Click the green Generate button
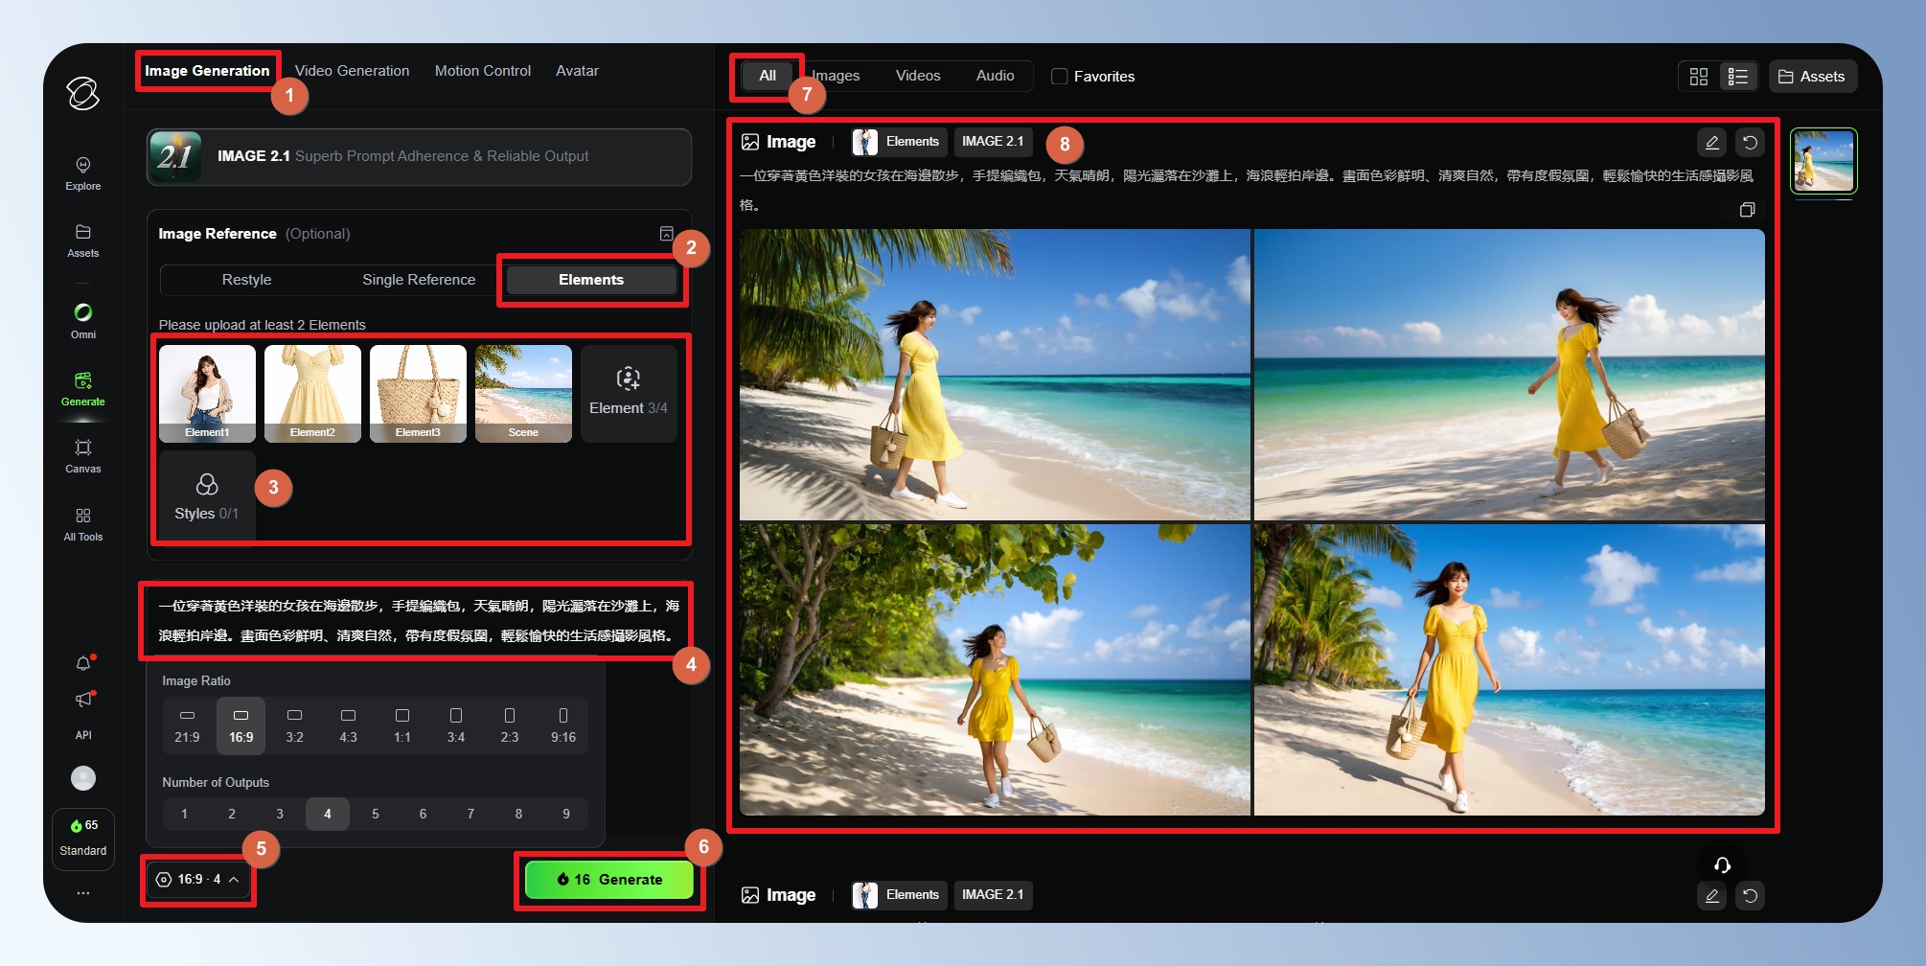Screen dimensions: 1926x966 pos(609,879)
